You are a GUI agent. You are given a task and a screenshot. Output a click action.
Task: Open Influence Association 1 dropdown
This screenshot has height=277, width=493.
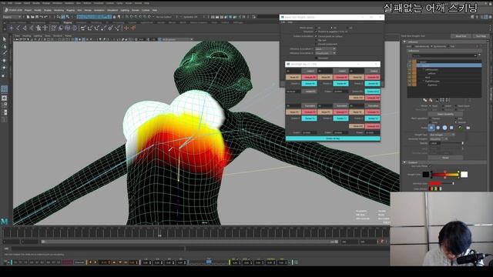(x=325, y=49)
